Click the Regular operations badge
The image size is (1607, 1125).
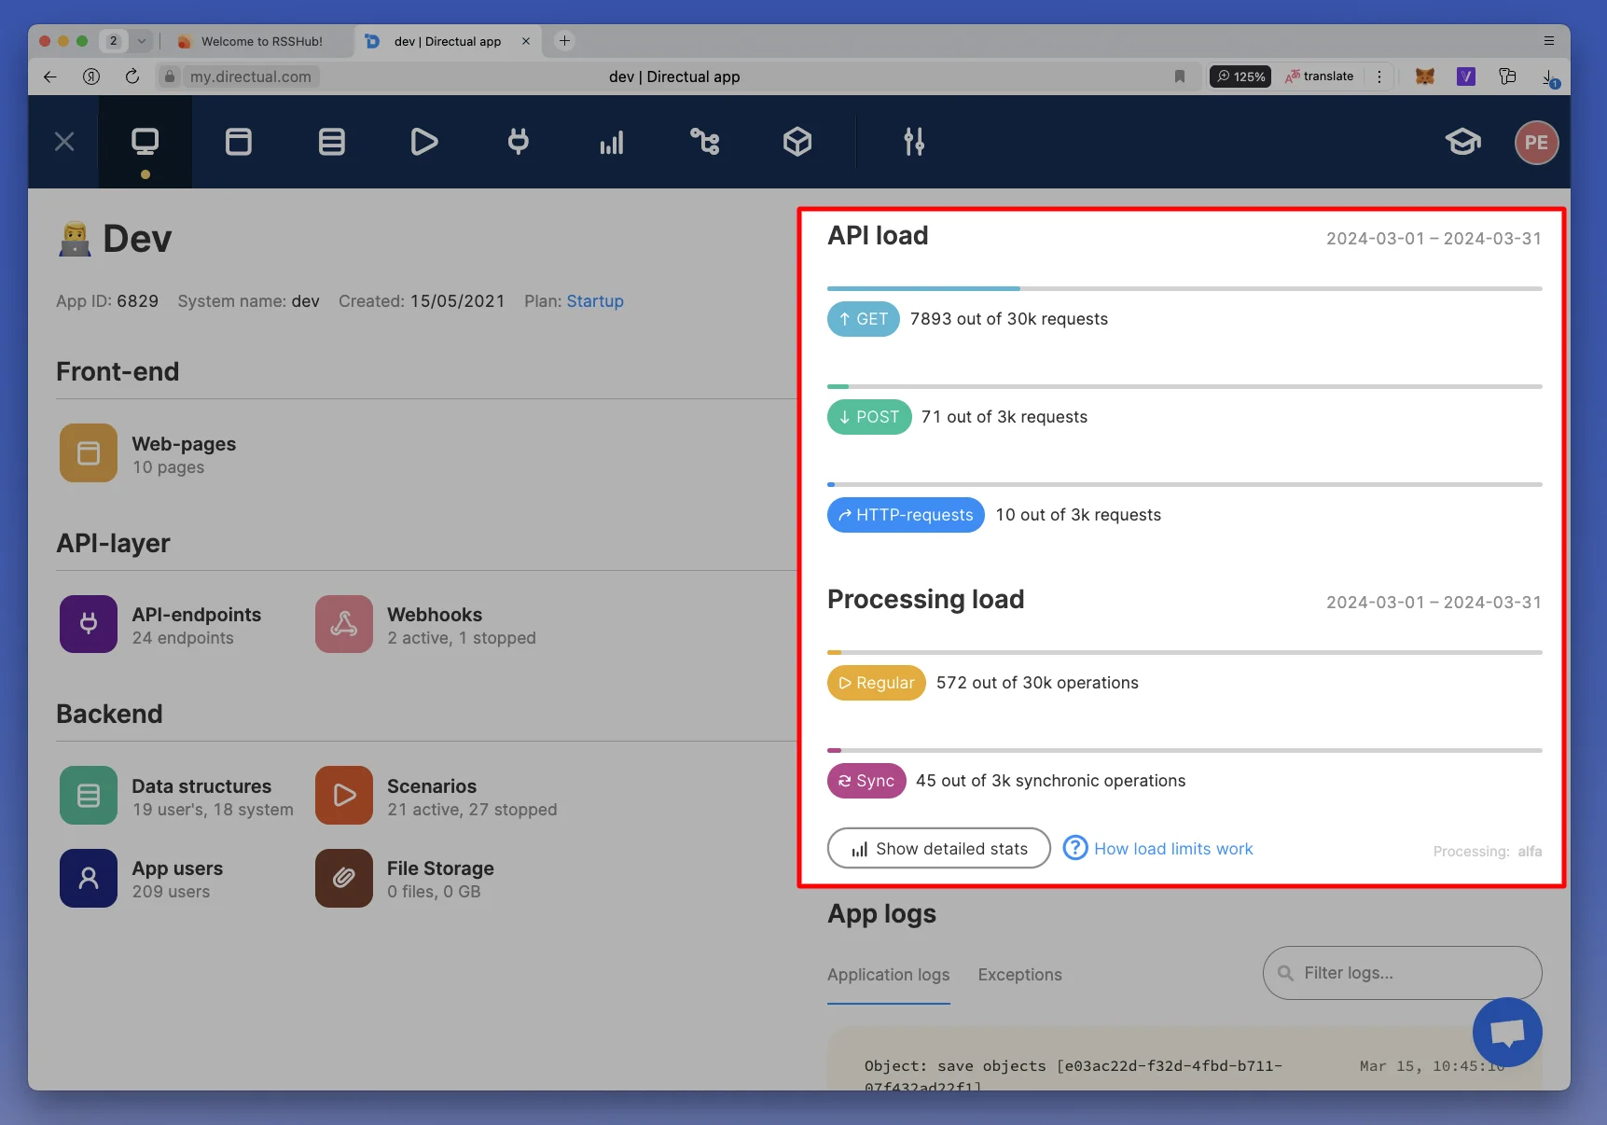click(877, 683)
